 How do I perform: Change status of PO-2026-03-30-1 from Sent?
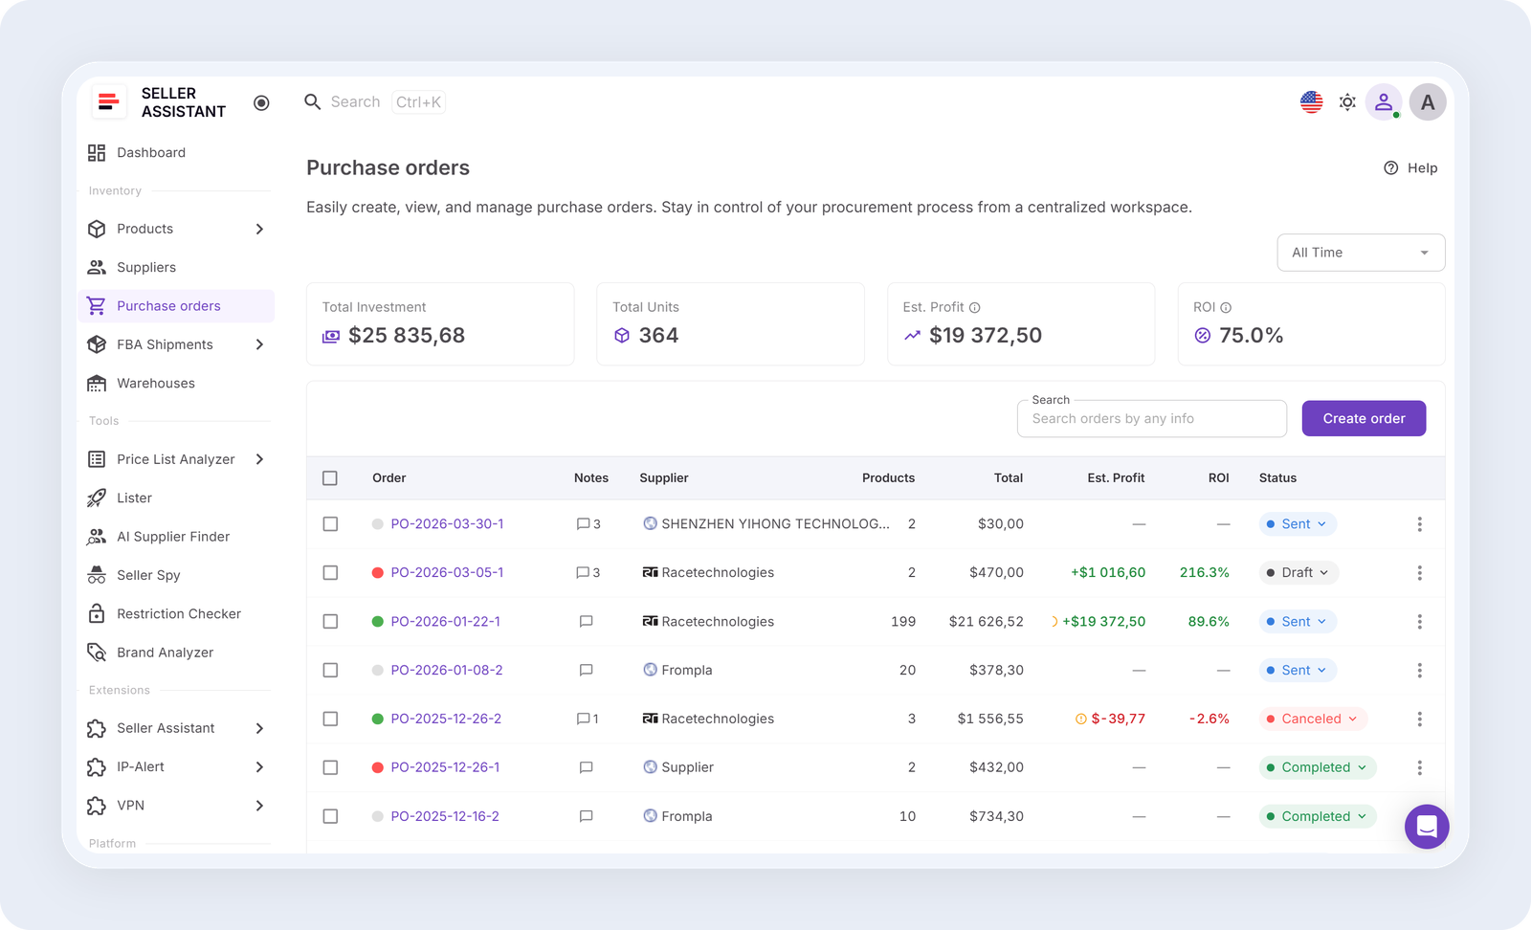click(x=1298, y=524)
